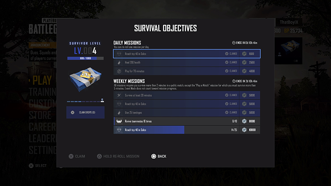Screen dimensions: 331x186
Task: Click the XP badge icon for 8000 reward
Action: 244,121
